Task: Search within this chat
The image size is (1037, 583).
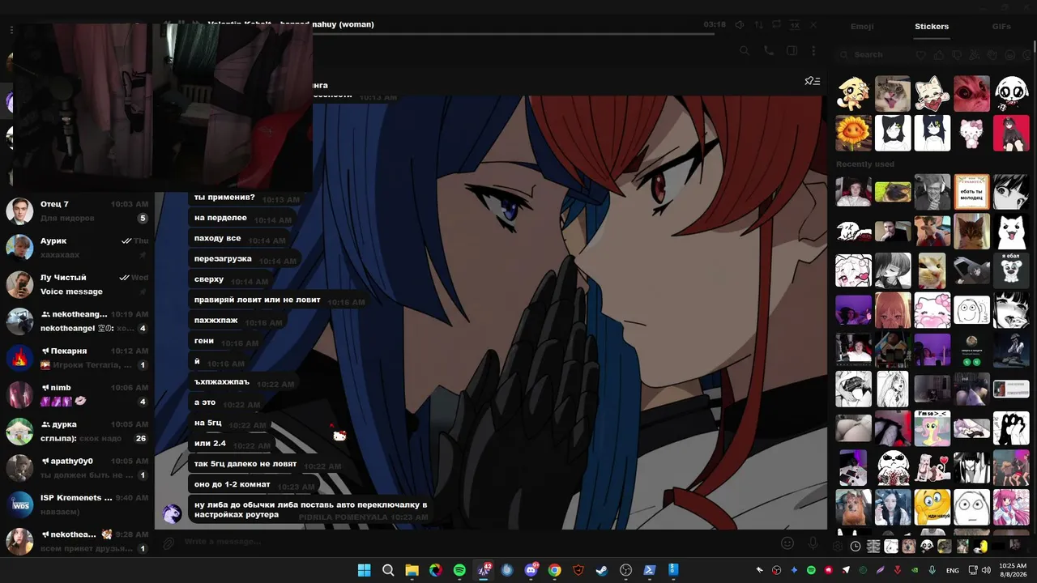Action: pyautogui.click(x=745, y=51)
